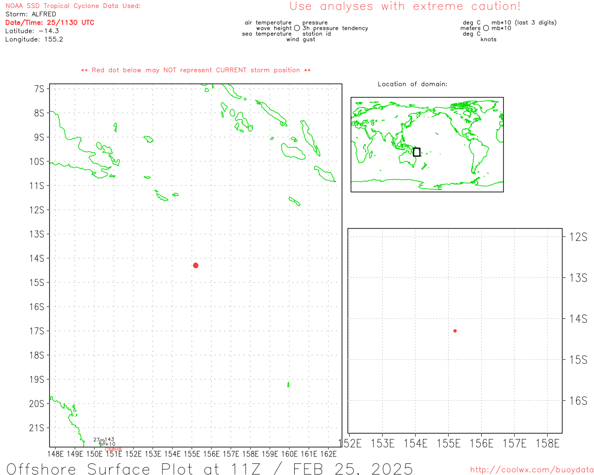Click the 'knots' units label
Viewport: 594px width, 475px height.
(x=488, y=39)
